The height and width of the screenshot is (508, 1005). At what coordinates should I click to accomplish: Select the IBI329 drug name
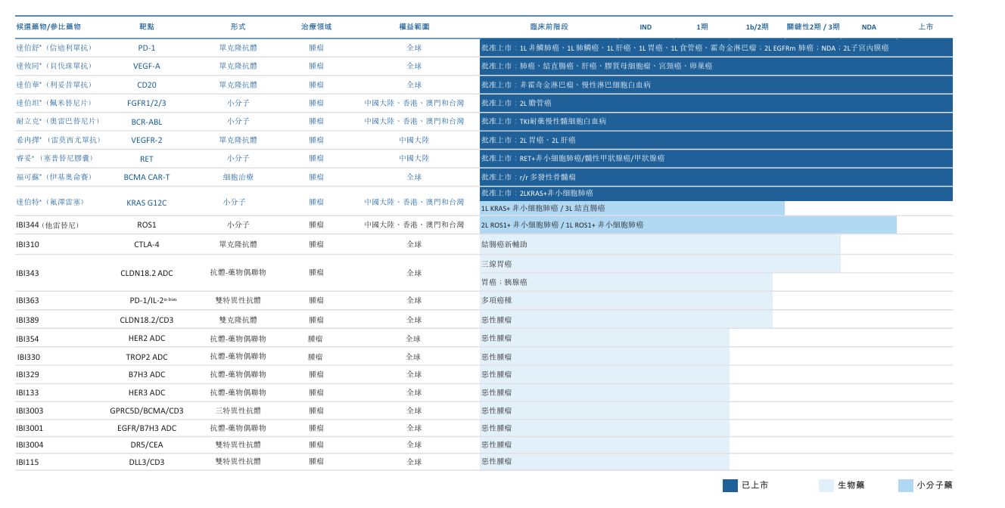point(27,374)
